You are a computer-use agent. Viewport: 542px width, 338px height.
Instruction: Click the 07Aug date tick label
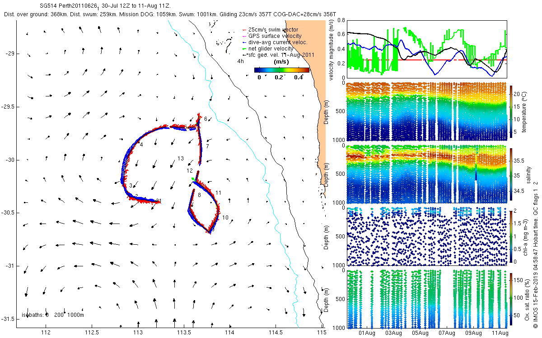(x=448, y=333)
